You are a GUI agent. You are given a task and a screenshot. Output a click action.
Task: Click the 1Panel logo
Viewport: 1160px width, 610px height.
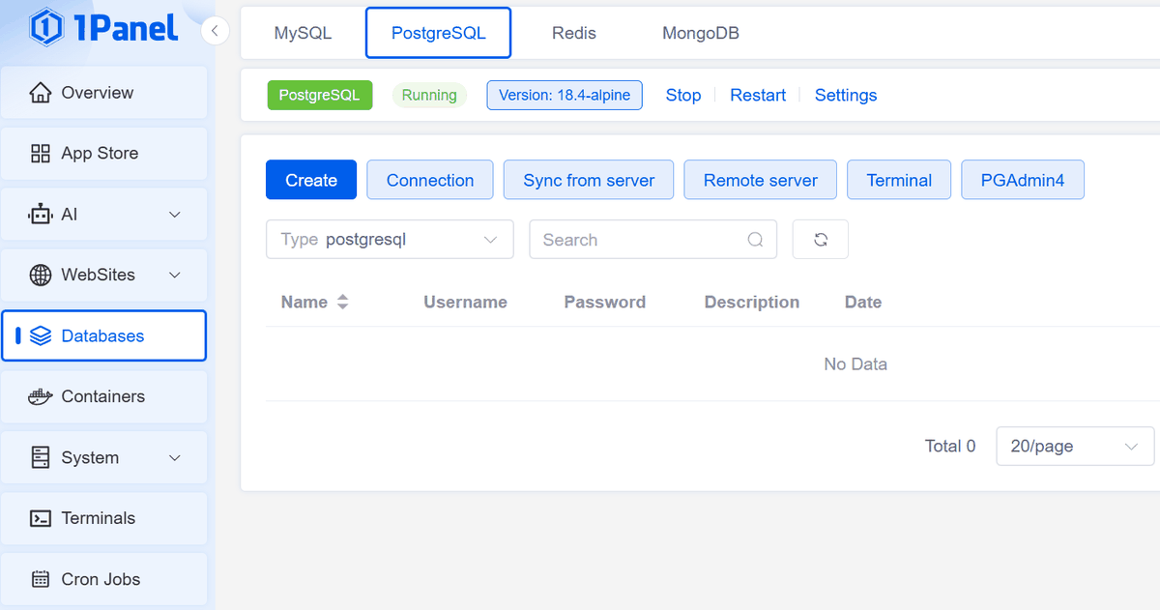coord(104,27)
